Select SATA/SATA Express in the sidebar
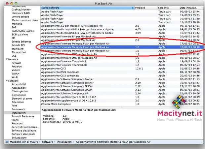Image resolution: width=205 pixels, height=149 pixels. pos(23,31)
